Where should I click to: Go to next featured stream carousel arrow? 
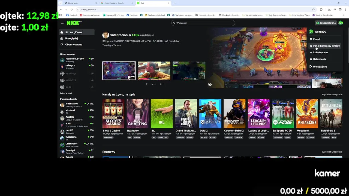(x=161, y=84)
